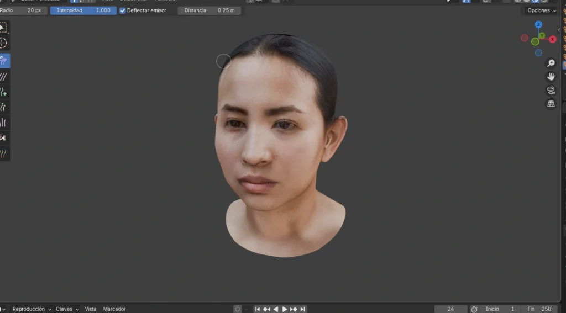
Task: Click the Fin 250 end frame field
Action: [539, 309]
